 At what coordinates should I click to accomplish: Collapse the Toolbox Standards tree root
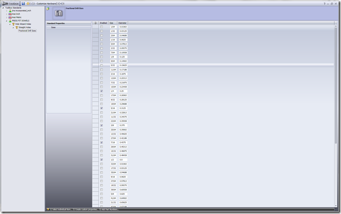(3, 8)
